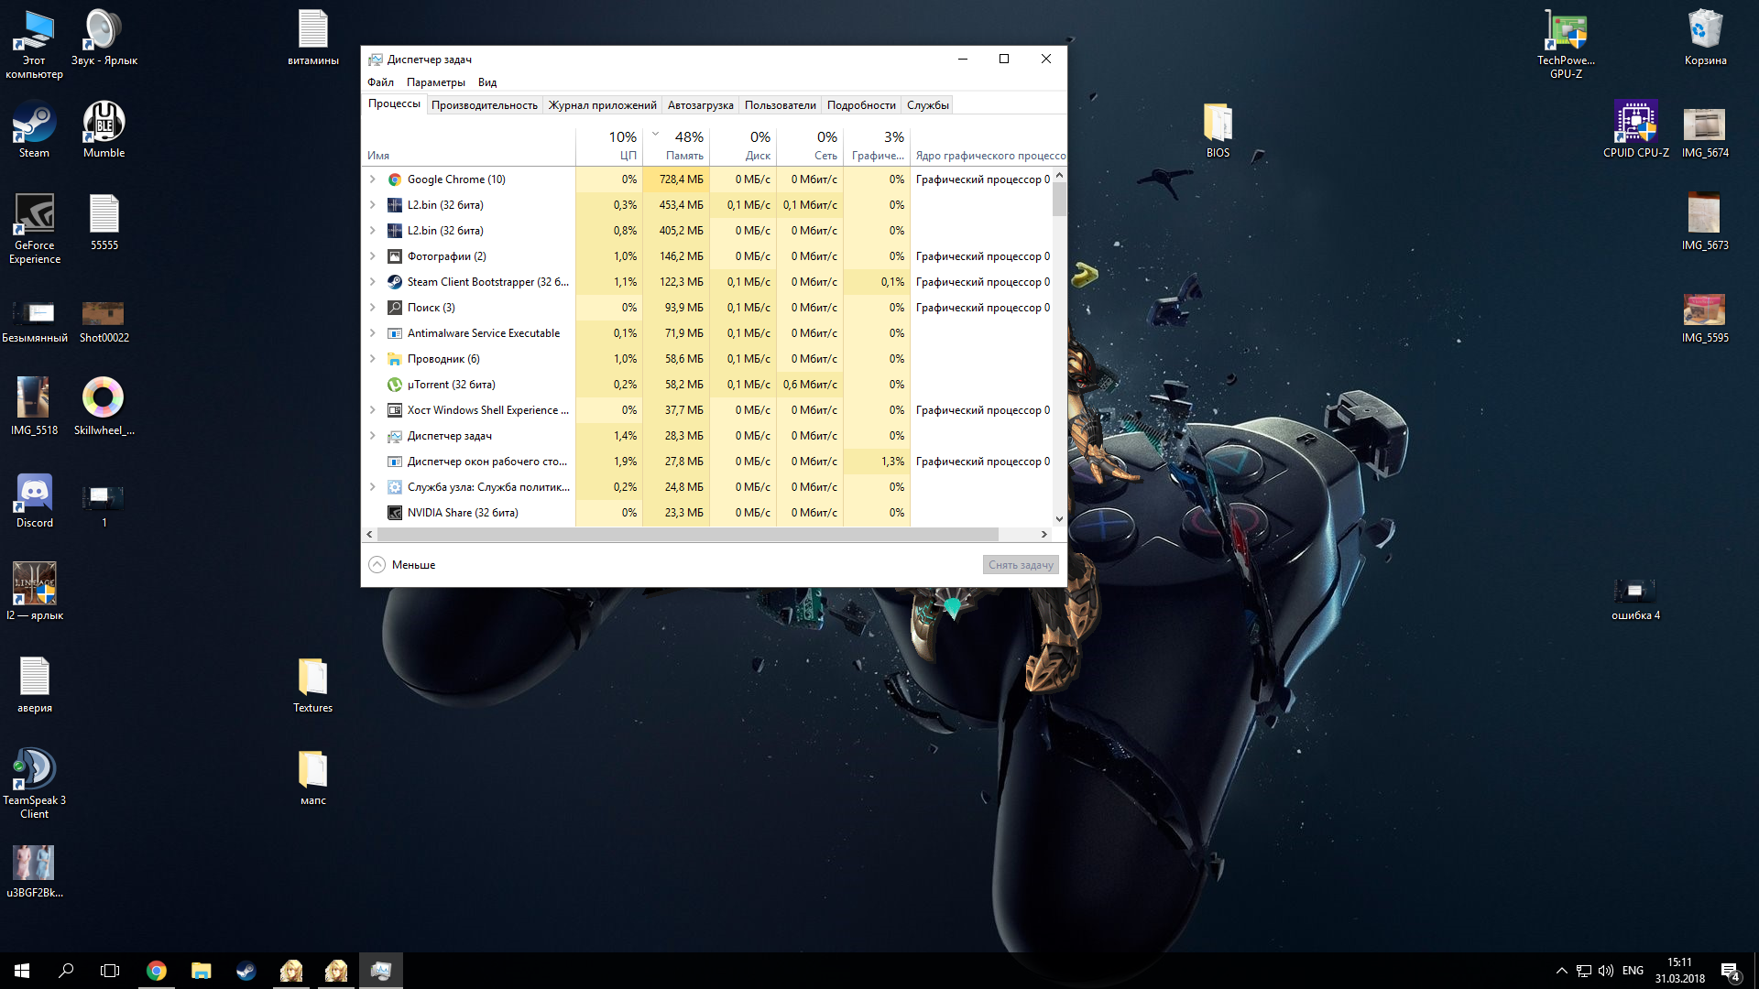Open the Textures folder on desktop
1759x989 pixels.
click(312, 685)
